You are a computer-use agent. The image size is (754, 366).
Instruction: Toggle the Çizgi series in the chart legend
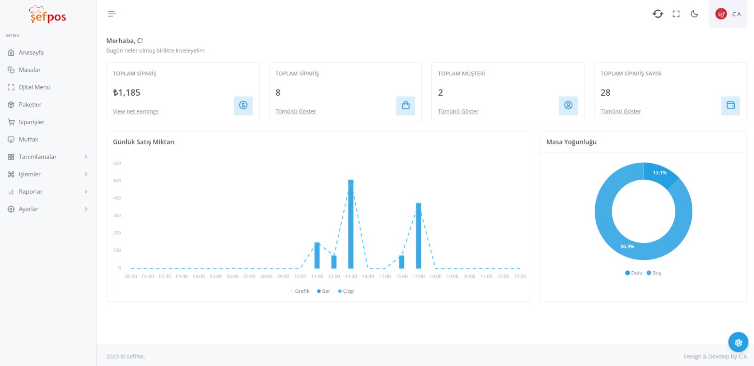tap(346, 291)
